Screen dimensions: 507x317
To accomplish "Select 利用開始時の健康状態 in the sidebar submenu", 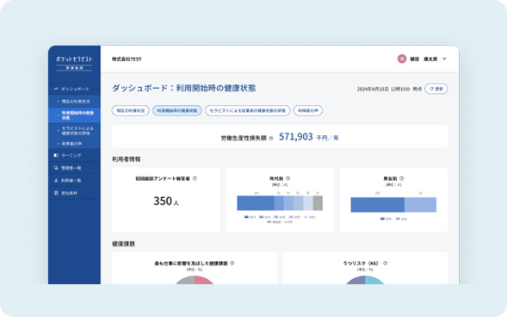I will click(74, 115).
